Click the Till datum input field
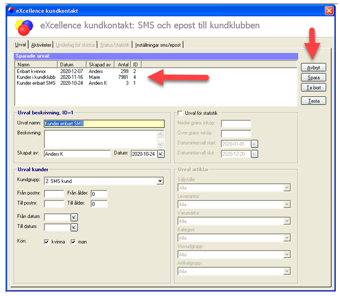 point(57,227)
